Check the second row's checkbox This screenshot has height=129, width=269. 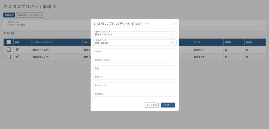click(9, 57)
